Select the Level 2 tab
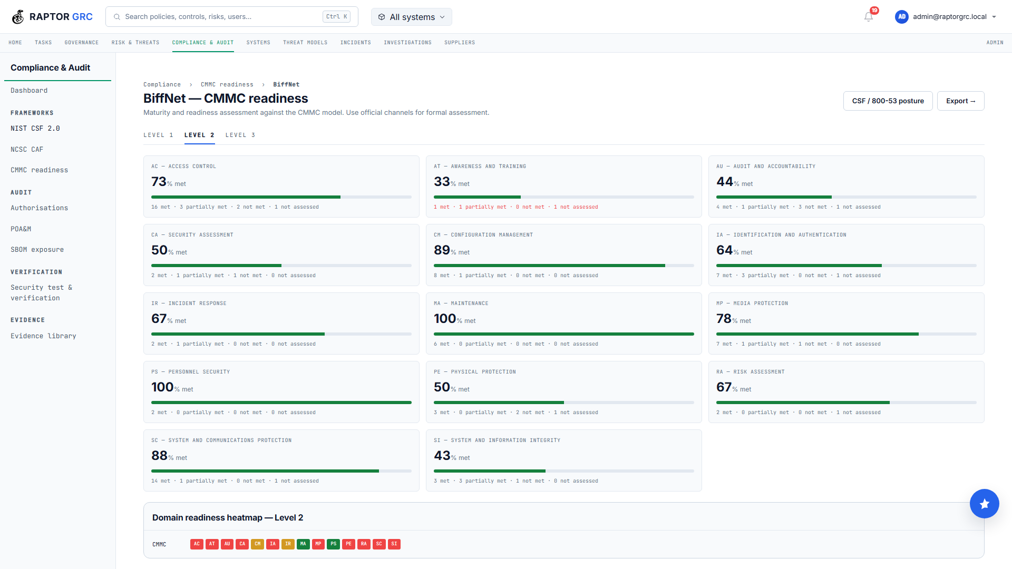This screenshot has height=569, width=1012. click(x=199, y=135)
